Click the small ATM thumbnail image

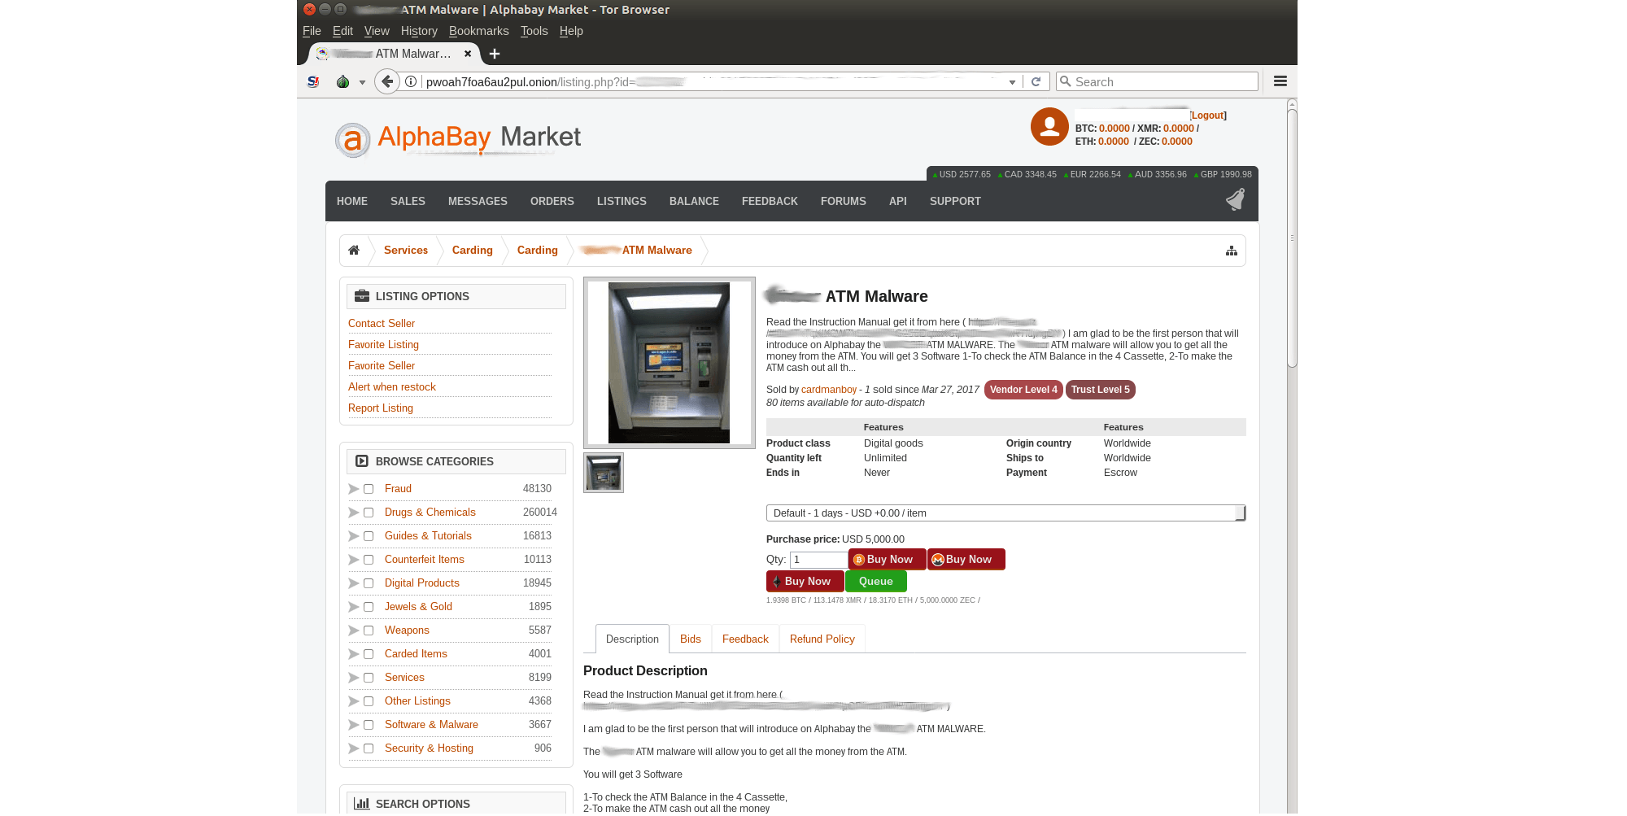pos(604,473)
